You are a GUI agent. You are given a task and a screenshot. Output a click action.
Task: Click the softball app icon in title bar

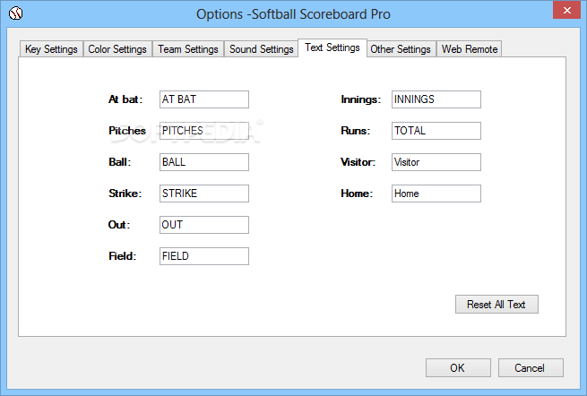[x=16, y=13]
